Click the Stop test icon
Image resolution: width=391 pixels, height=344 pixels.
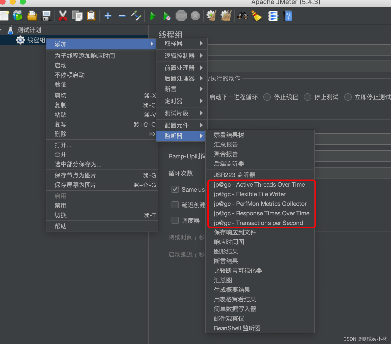(181, 16)
